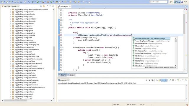Expand the org.jdesktop.swingx.painter package
Screen dimensions: 189x106
point(11,47)
